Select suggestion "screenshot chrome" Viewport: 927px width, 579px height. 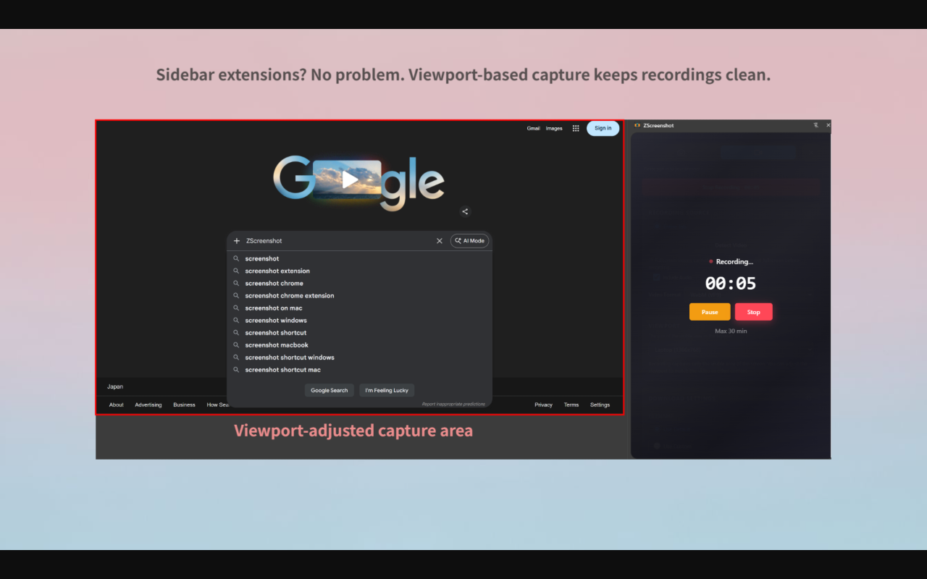click(x=360, y=283)
